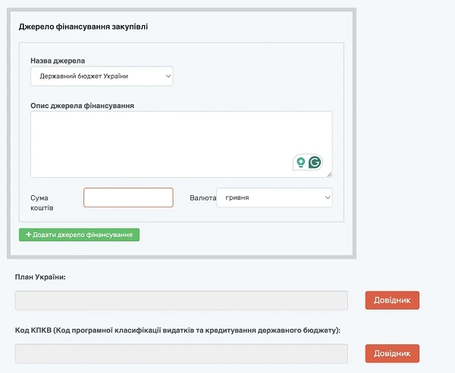Focus the Сума коштів amount field

(128, 197)
